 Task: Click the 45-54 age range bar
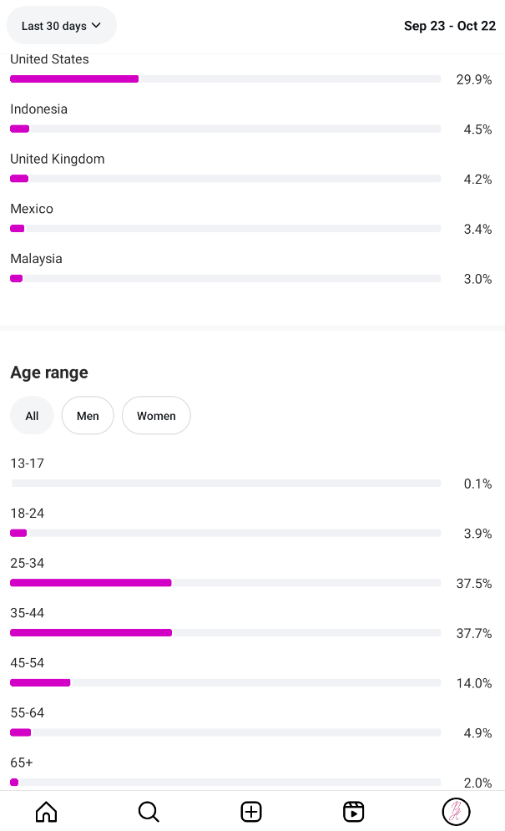coord(225,683)
